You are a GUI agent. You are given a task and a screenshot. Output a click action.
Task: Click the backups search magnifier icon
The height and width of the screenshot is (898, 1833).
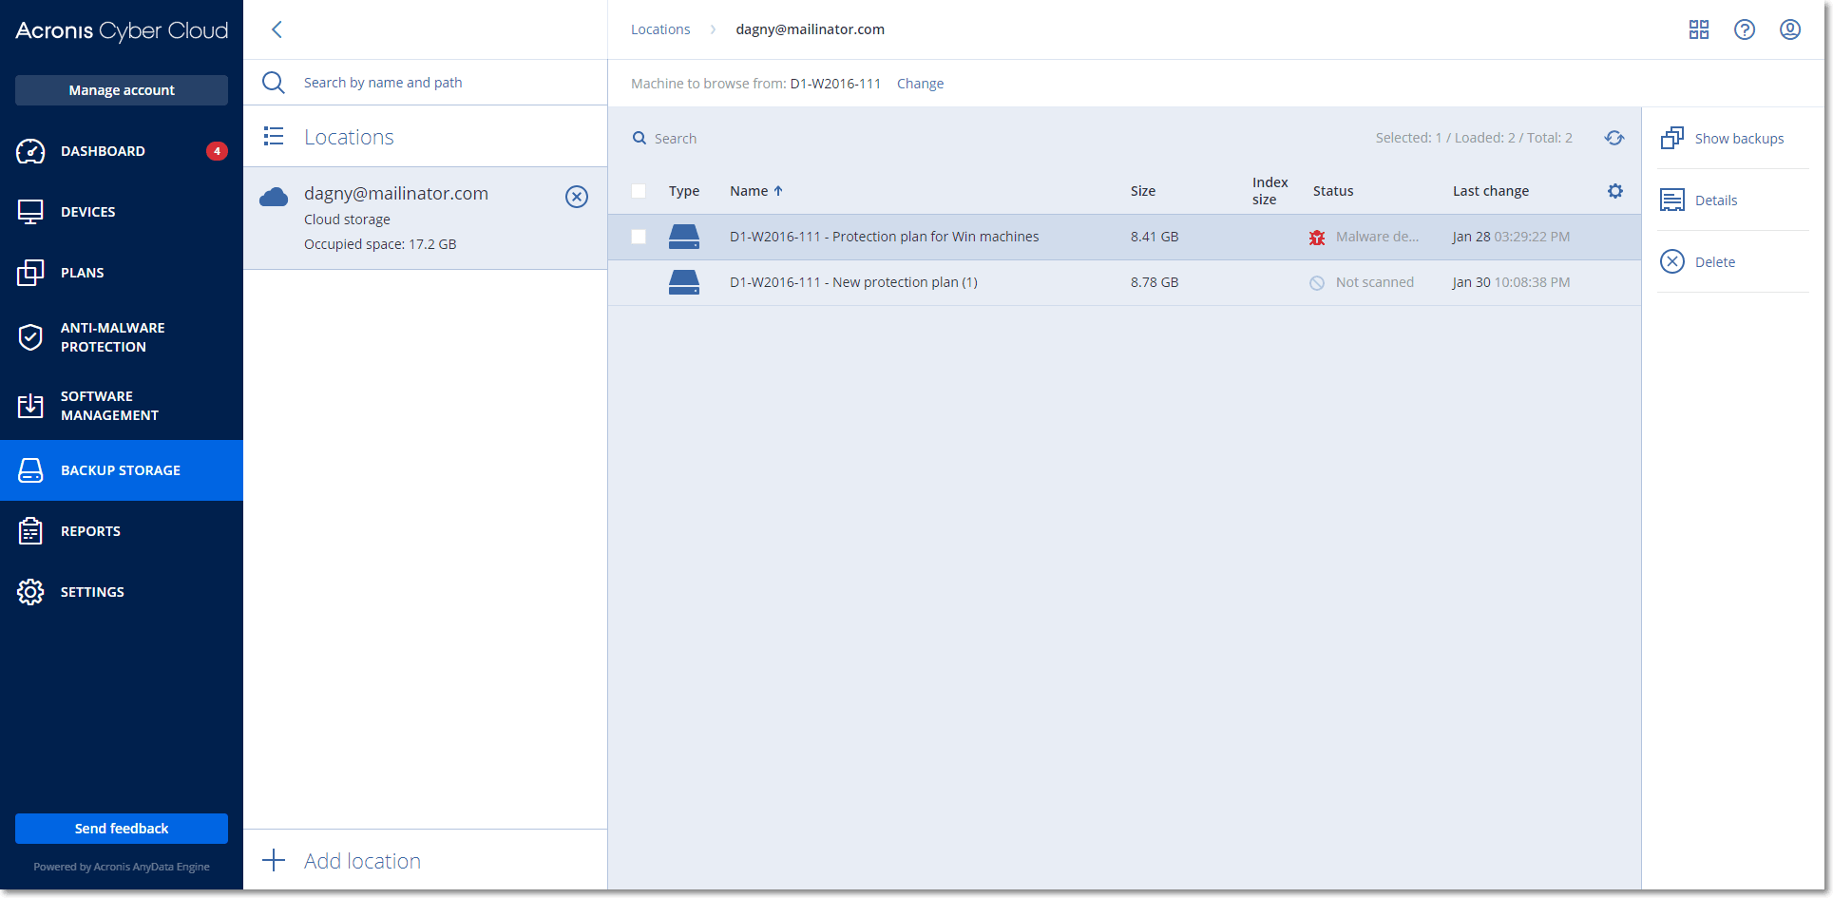640,138
